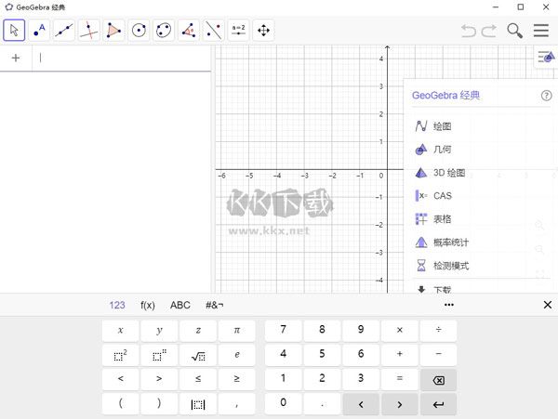Close the virtual keyboard
Viewport: 558px width, 419px height.
point(547,305)
